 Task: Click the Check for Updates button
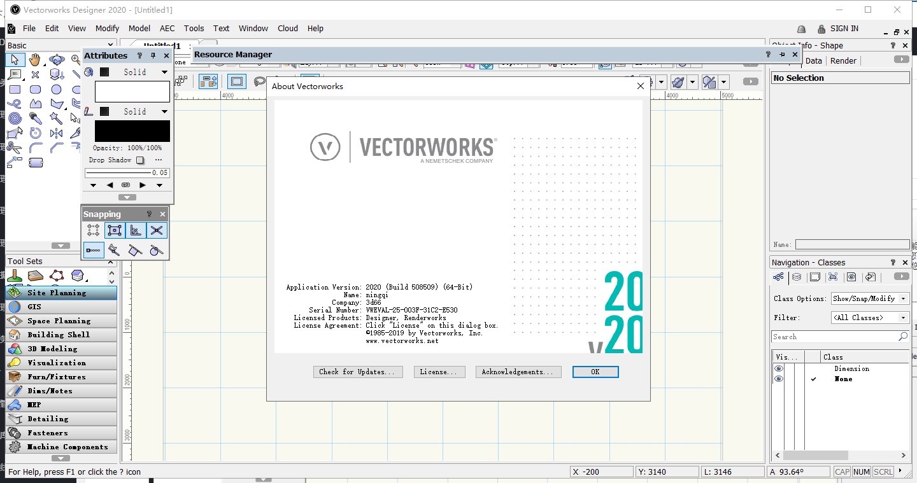(357, 372)
